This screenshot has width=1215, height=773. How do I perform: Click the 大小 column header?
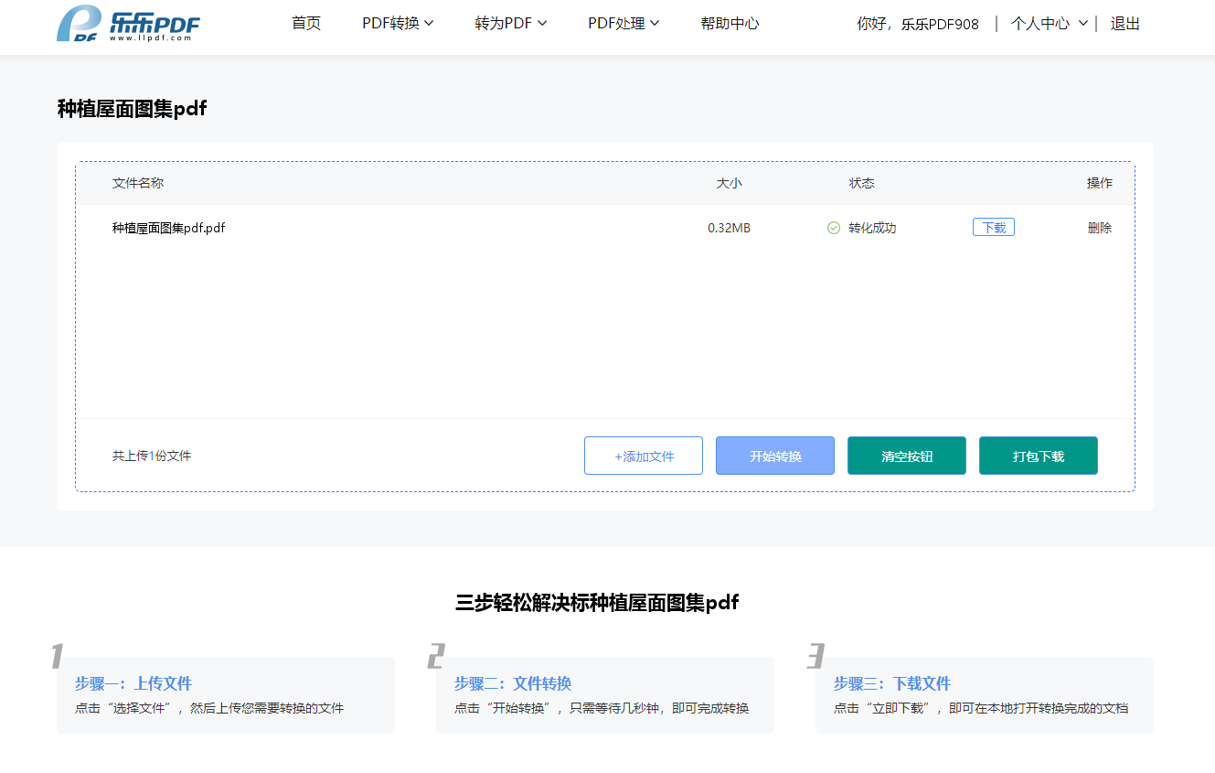[729, 183]
